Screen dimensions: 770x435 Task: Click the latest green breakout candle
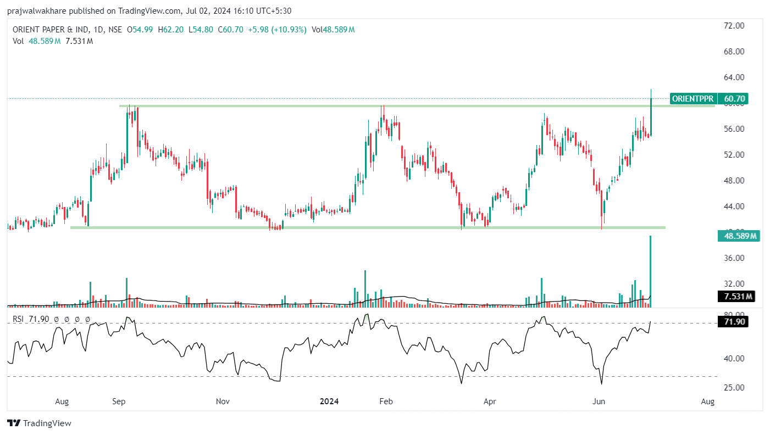coord(651,116)
